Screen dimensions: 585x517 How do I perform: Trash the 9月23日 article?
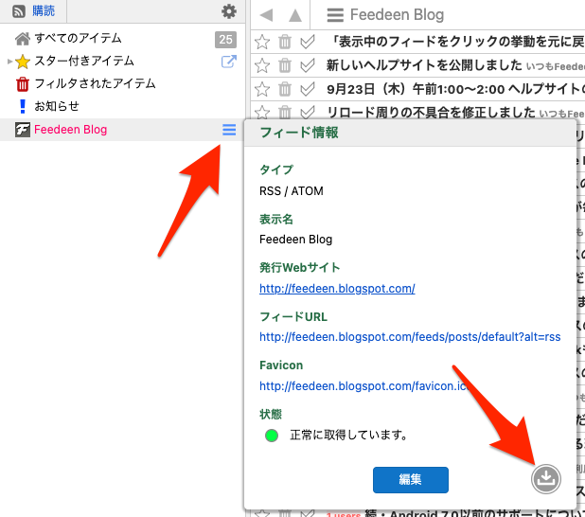click(x=285, y=90)
